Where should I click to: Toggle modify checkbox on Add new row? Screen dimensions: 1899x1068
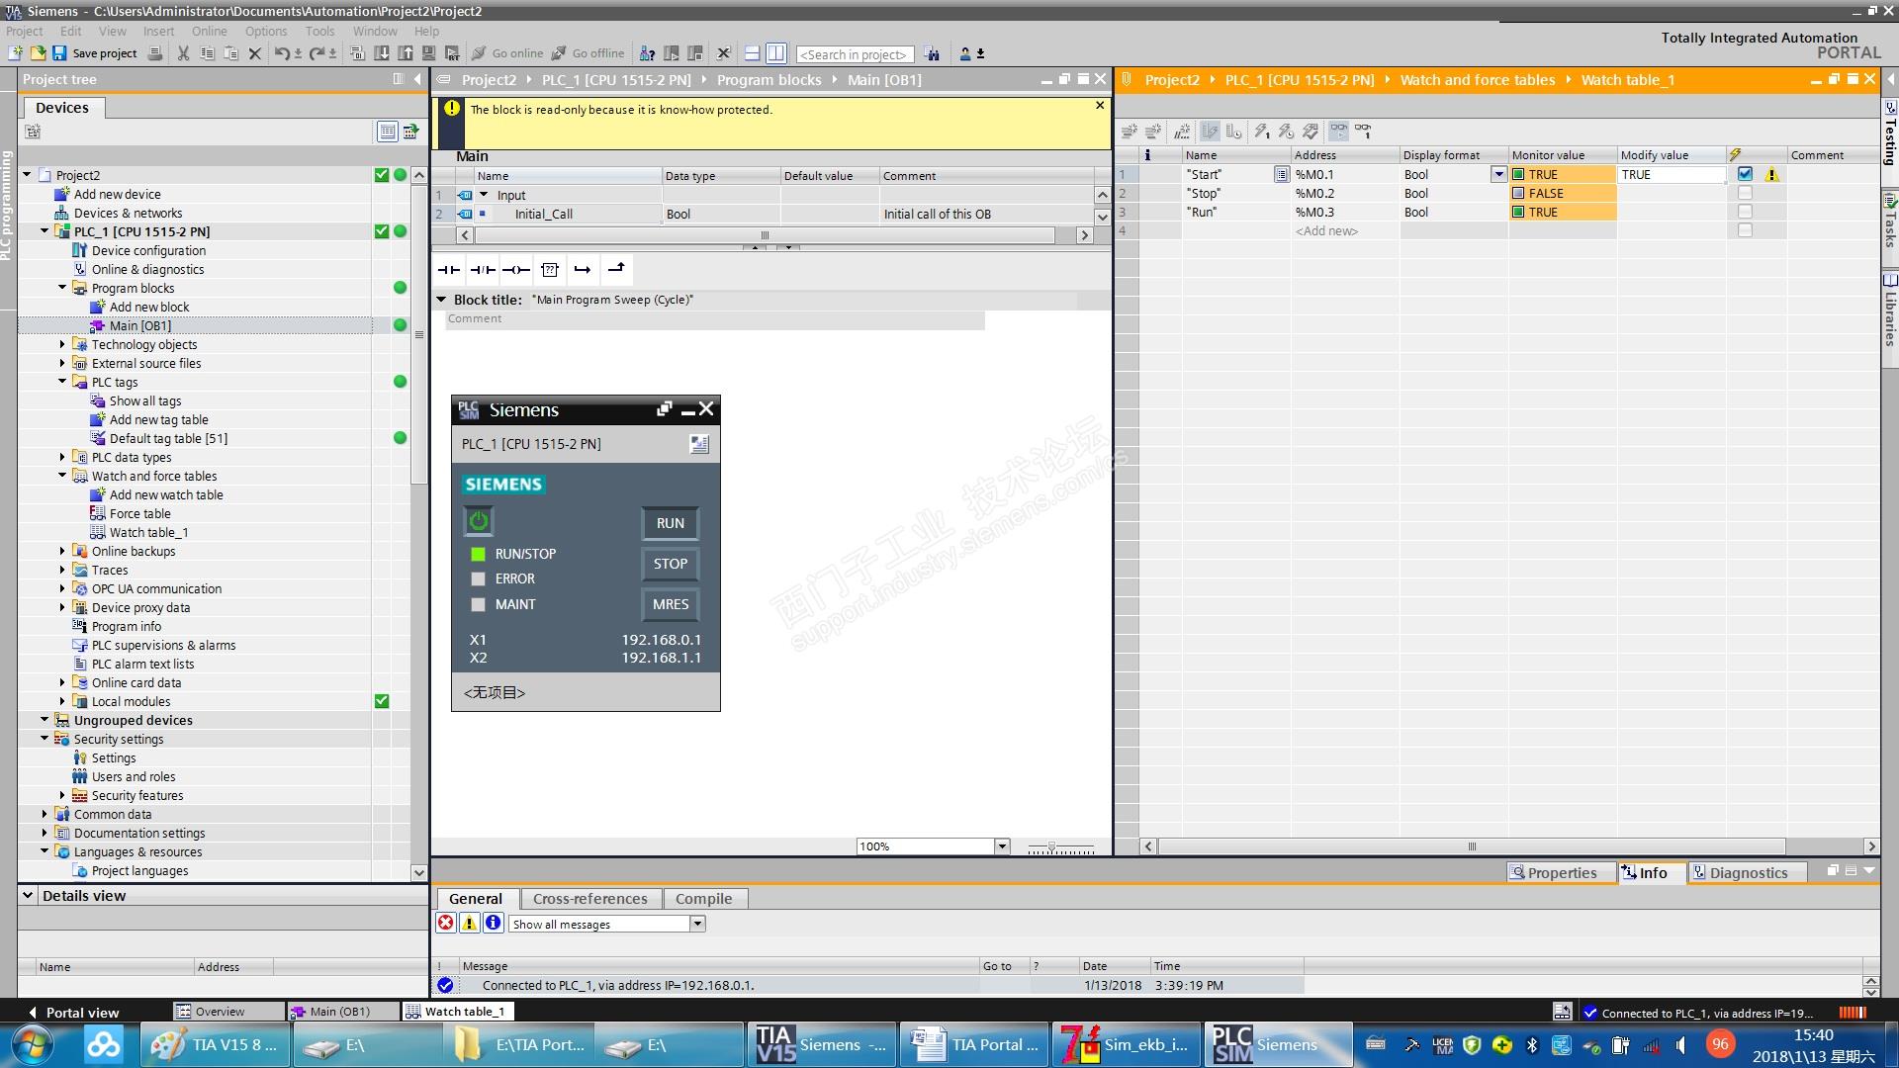(x=1745, y=230)
